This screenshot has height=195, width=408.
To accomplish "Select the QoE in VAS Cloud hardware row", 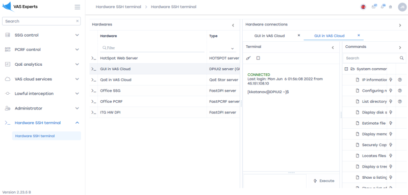I will tap(164, 80).
